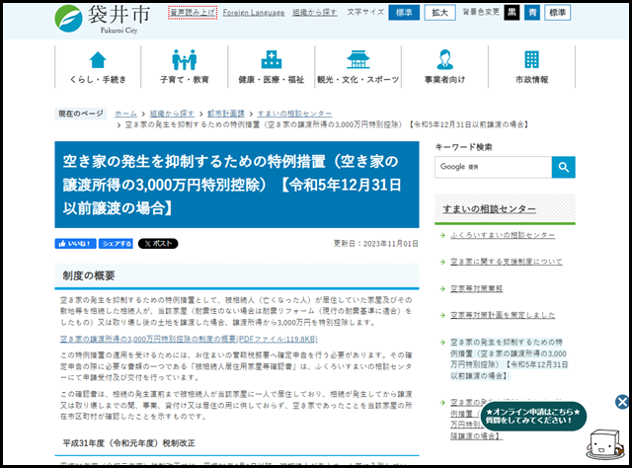
Task: Click the Fukuroi City logo
Action: pos(103,19)
